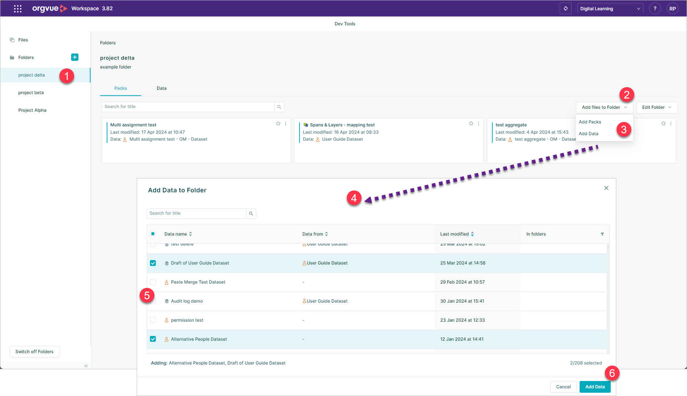
Task: Click the refresh sync icon in header
Action: [566, 8]
